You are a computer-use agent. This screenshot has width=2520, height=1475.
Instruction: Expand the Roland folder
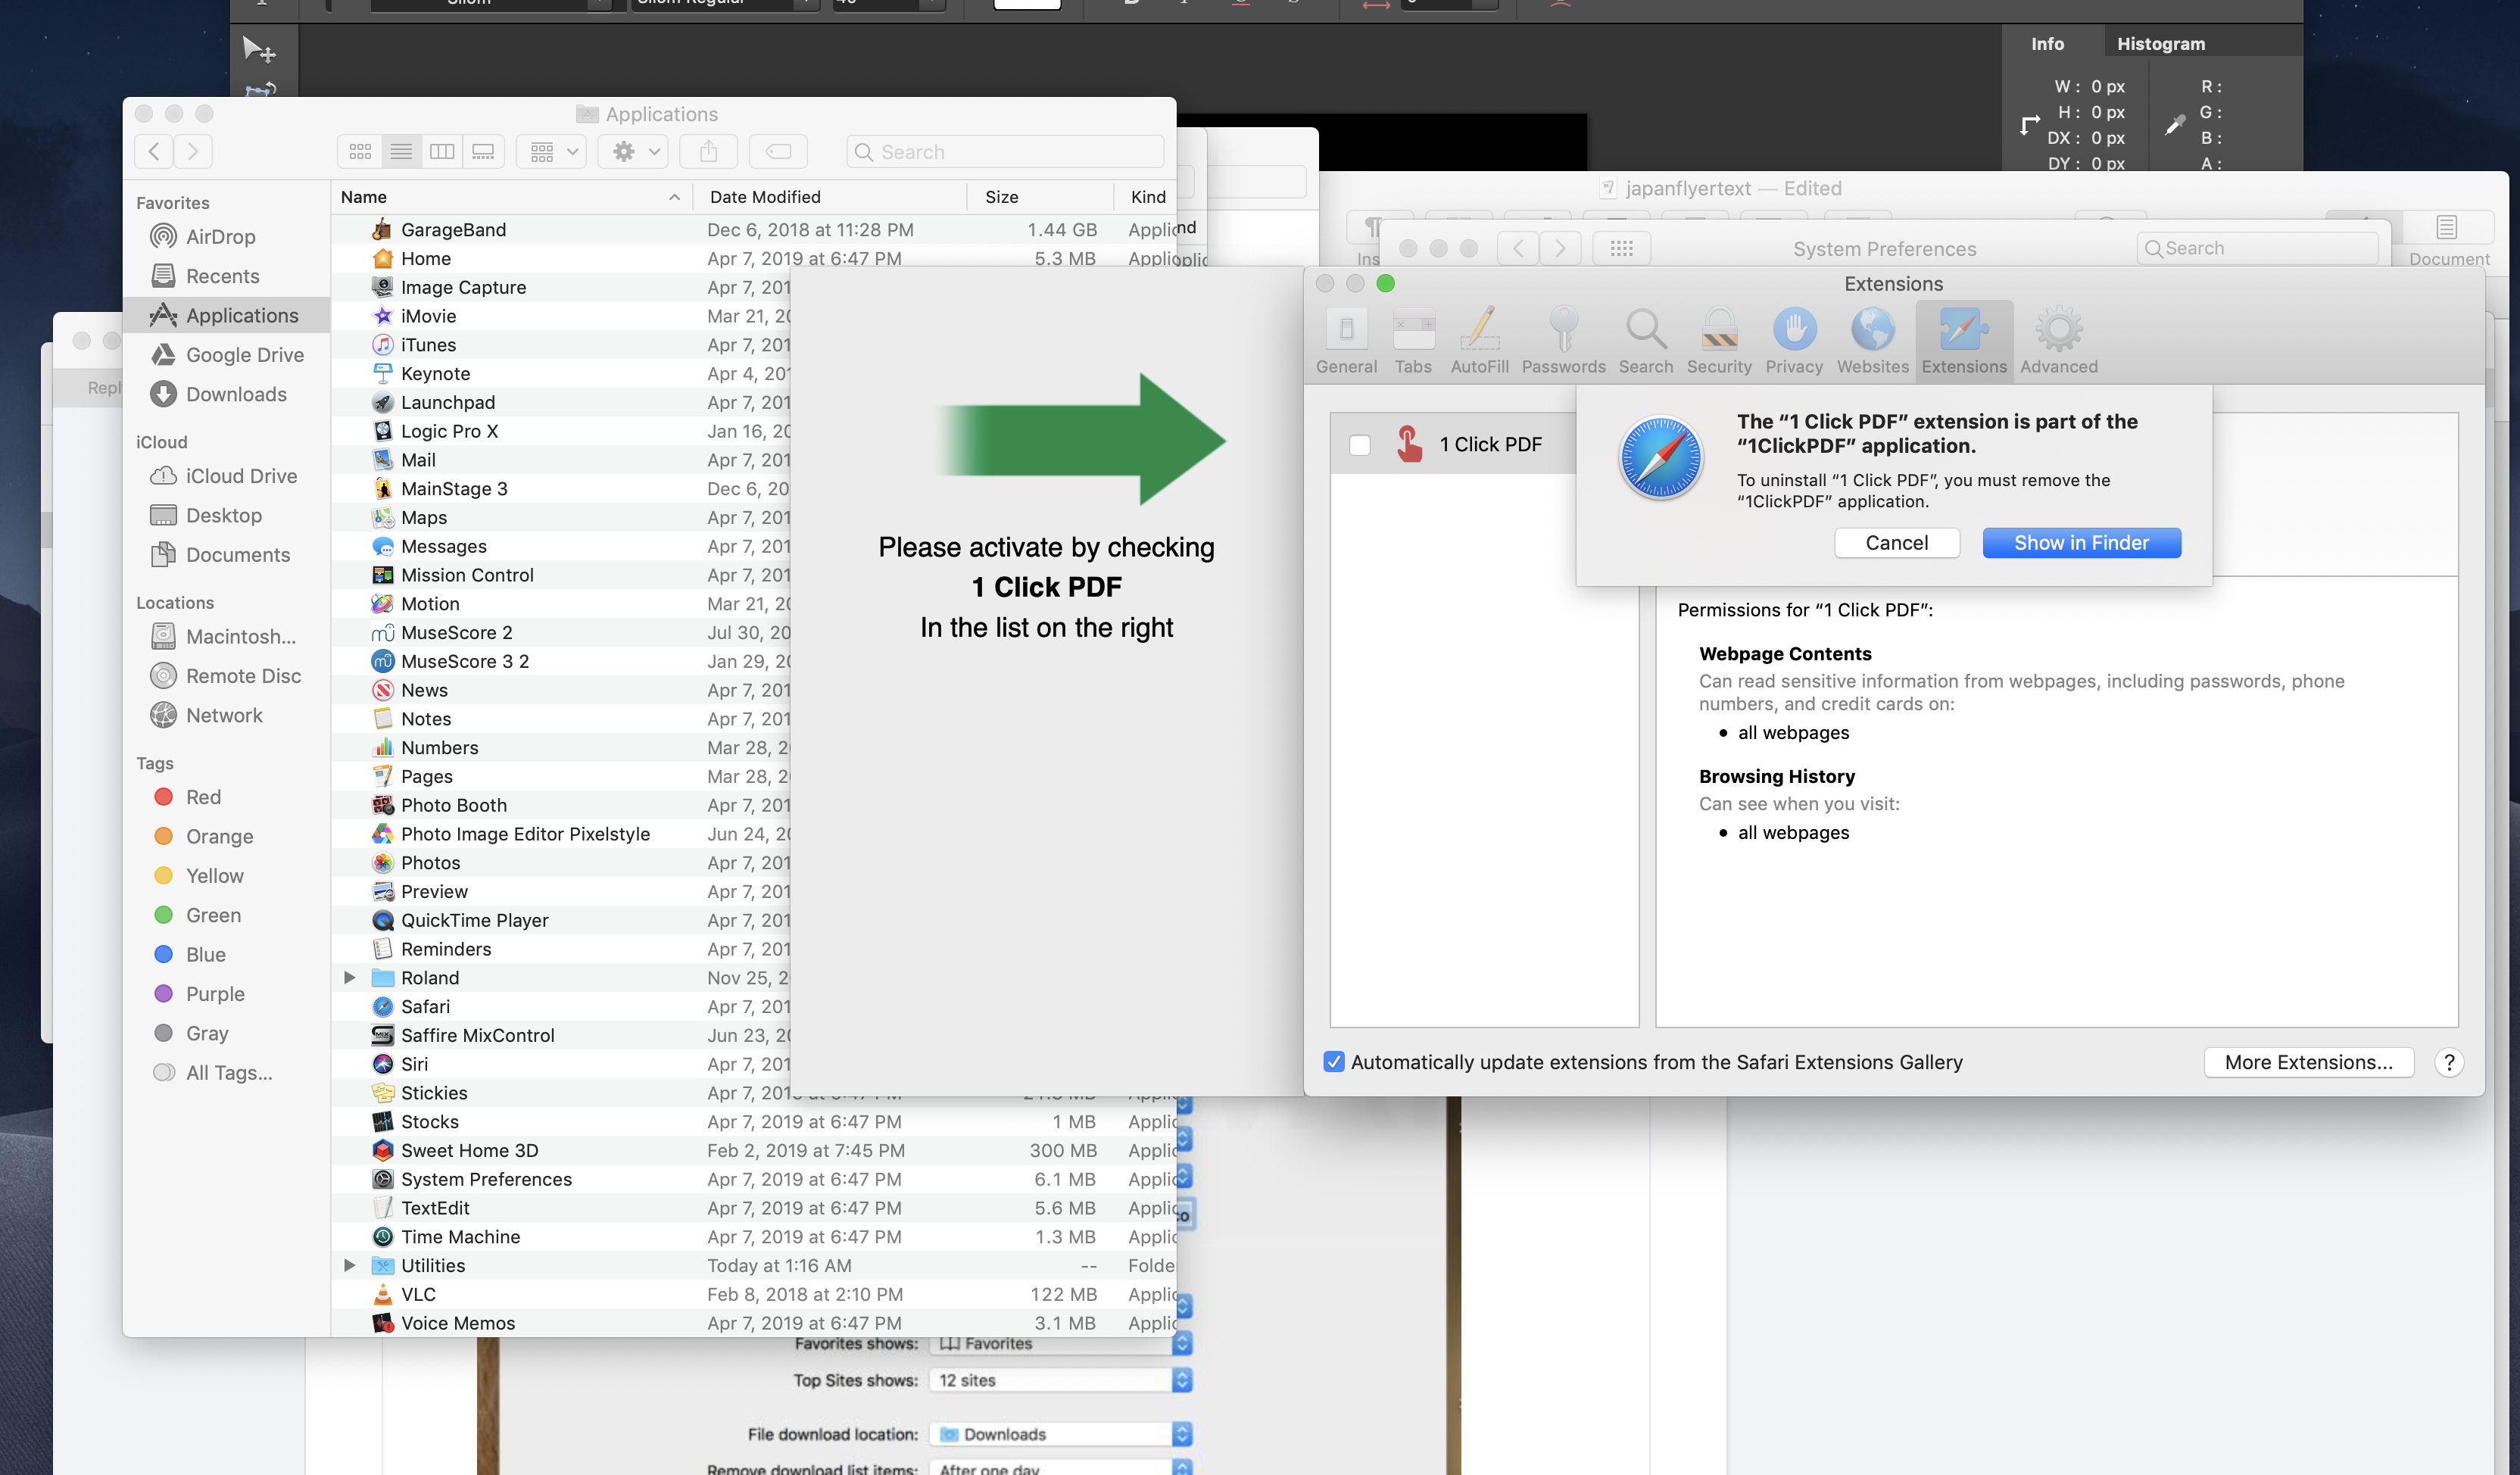pyautogui.click(x=349, y=978)
